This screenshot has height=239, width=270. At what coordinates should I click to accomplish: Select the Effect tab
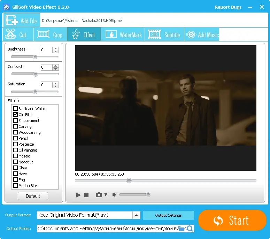84,34
